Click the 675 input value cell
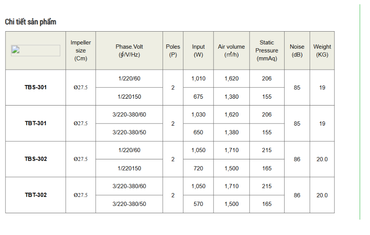The height and width of the screenshot is (235, 370). [x=198, y=97]
